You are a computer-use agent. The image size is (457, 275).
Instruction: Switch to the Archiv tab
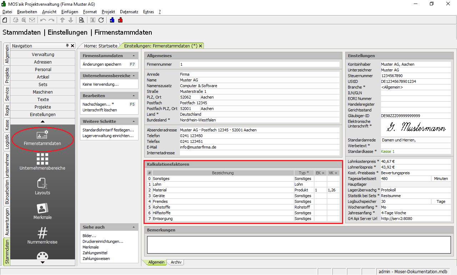click(x=176, y=262)
